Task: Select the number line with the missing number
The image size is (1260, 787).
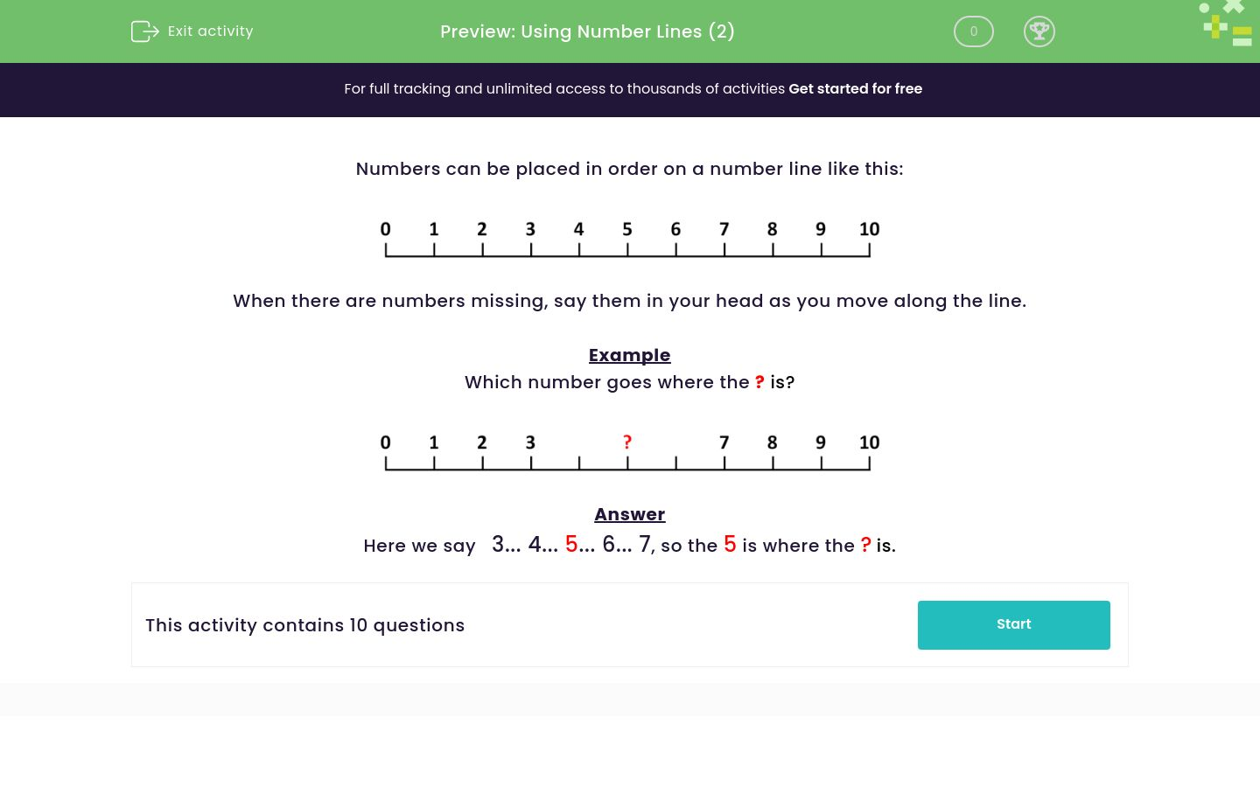Action: [x=629, y=451]
